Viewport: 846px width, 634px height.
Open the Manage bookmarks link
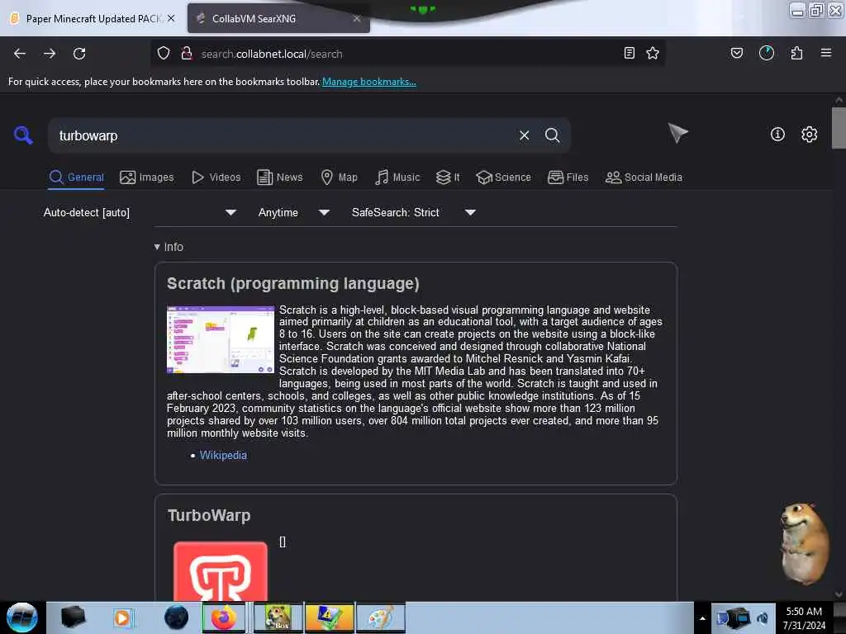coord(369,82)
